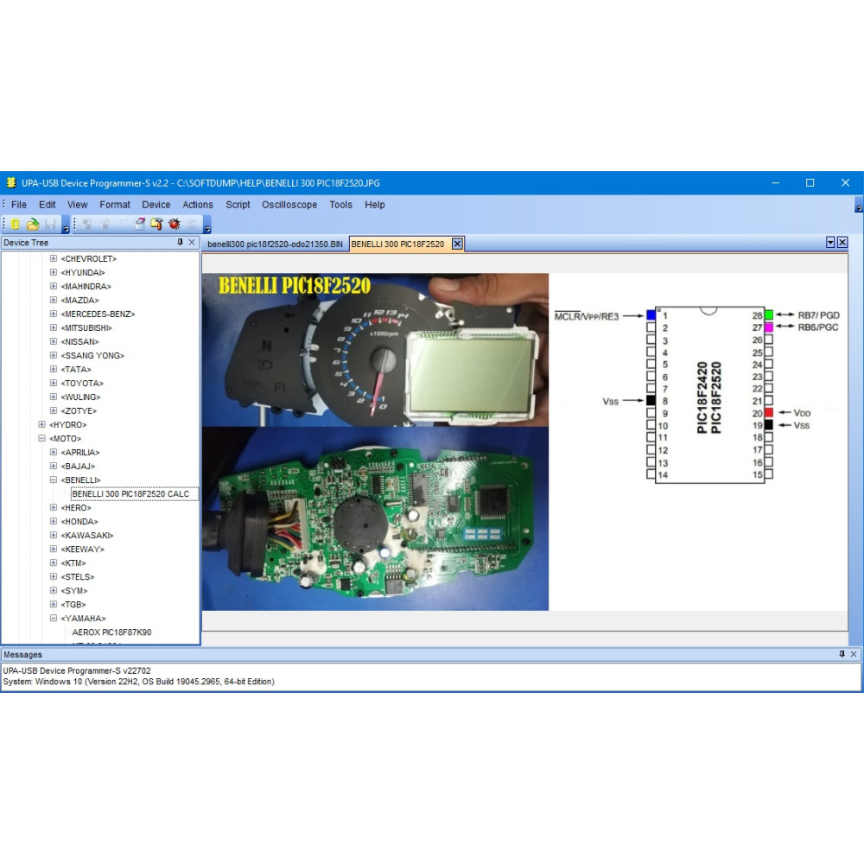The height and width of the screenshot is (864, 864).
Task: Click the grayed-out sigma checksum icon
Action: point(191,224)
